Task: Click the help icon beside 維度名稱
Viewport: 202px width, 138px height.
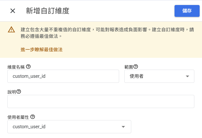Action: click(x=28, y=67)
